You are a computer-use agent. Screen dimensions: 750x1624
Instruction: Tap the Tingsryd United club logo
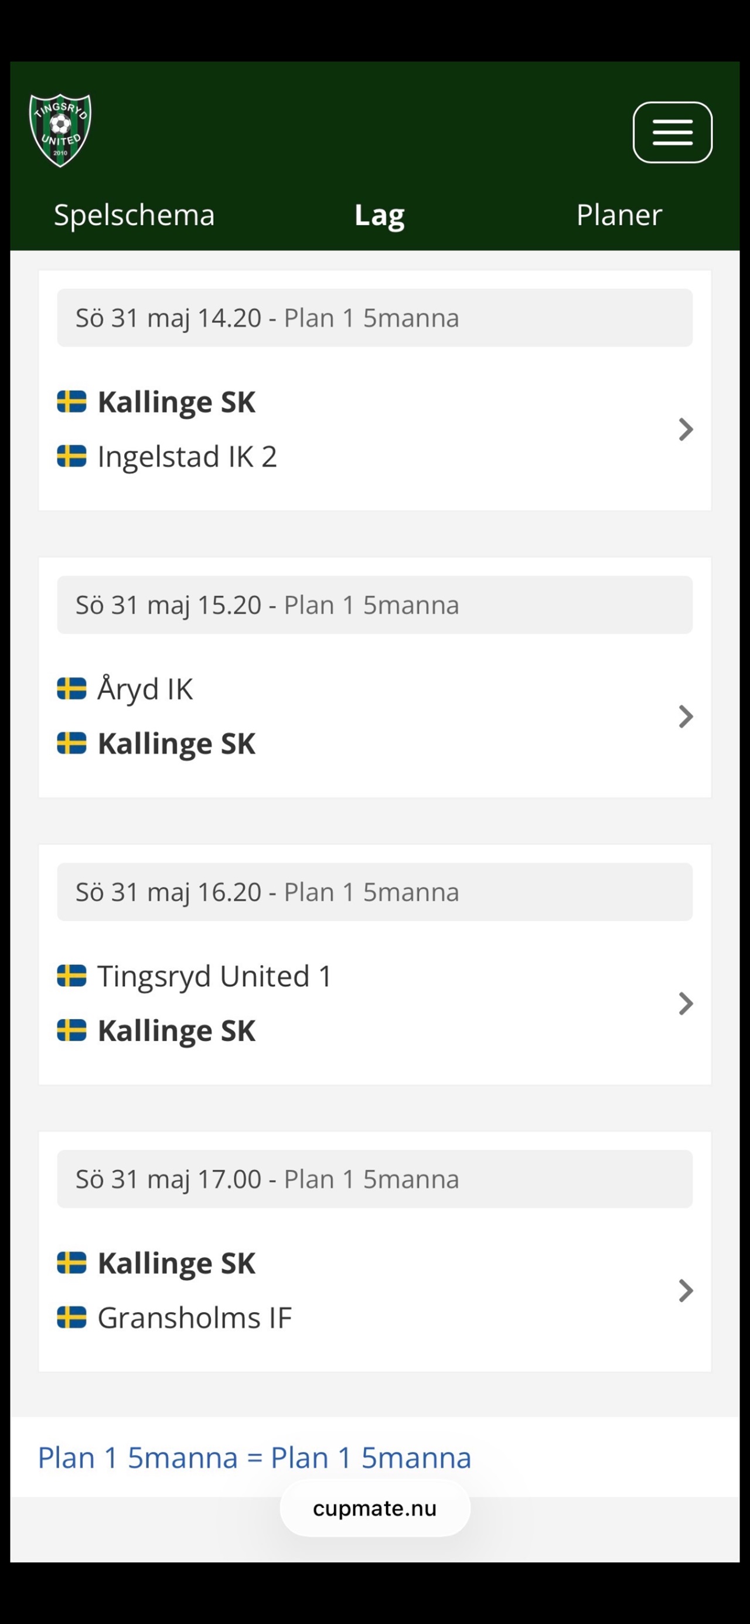[x=60, y=131]
